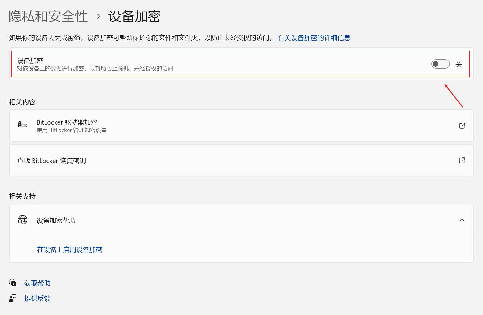Screen dimensions: 483x315
Task: Turn on device encryption using the switch
Action: tap(440, 64)
